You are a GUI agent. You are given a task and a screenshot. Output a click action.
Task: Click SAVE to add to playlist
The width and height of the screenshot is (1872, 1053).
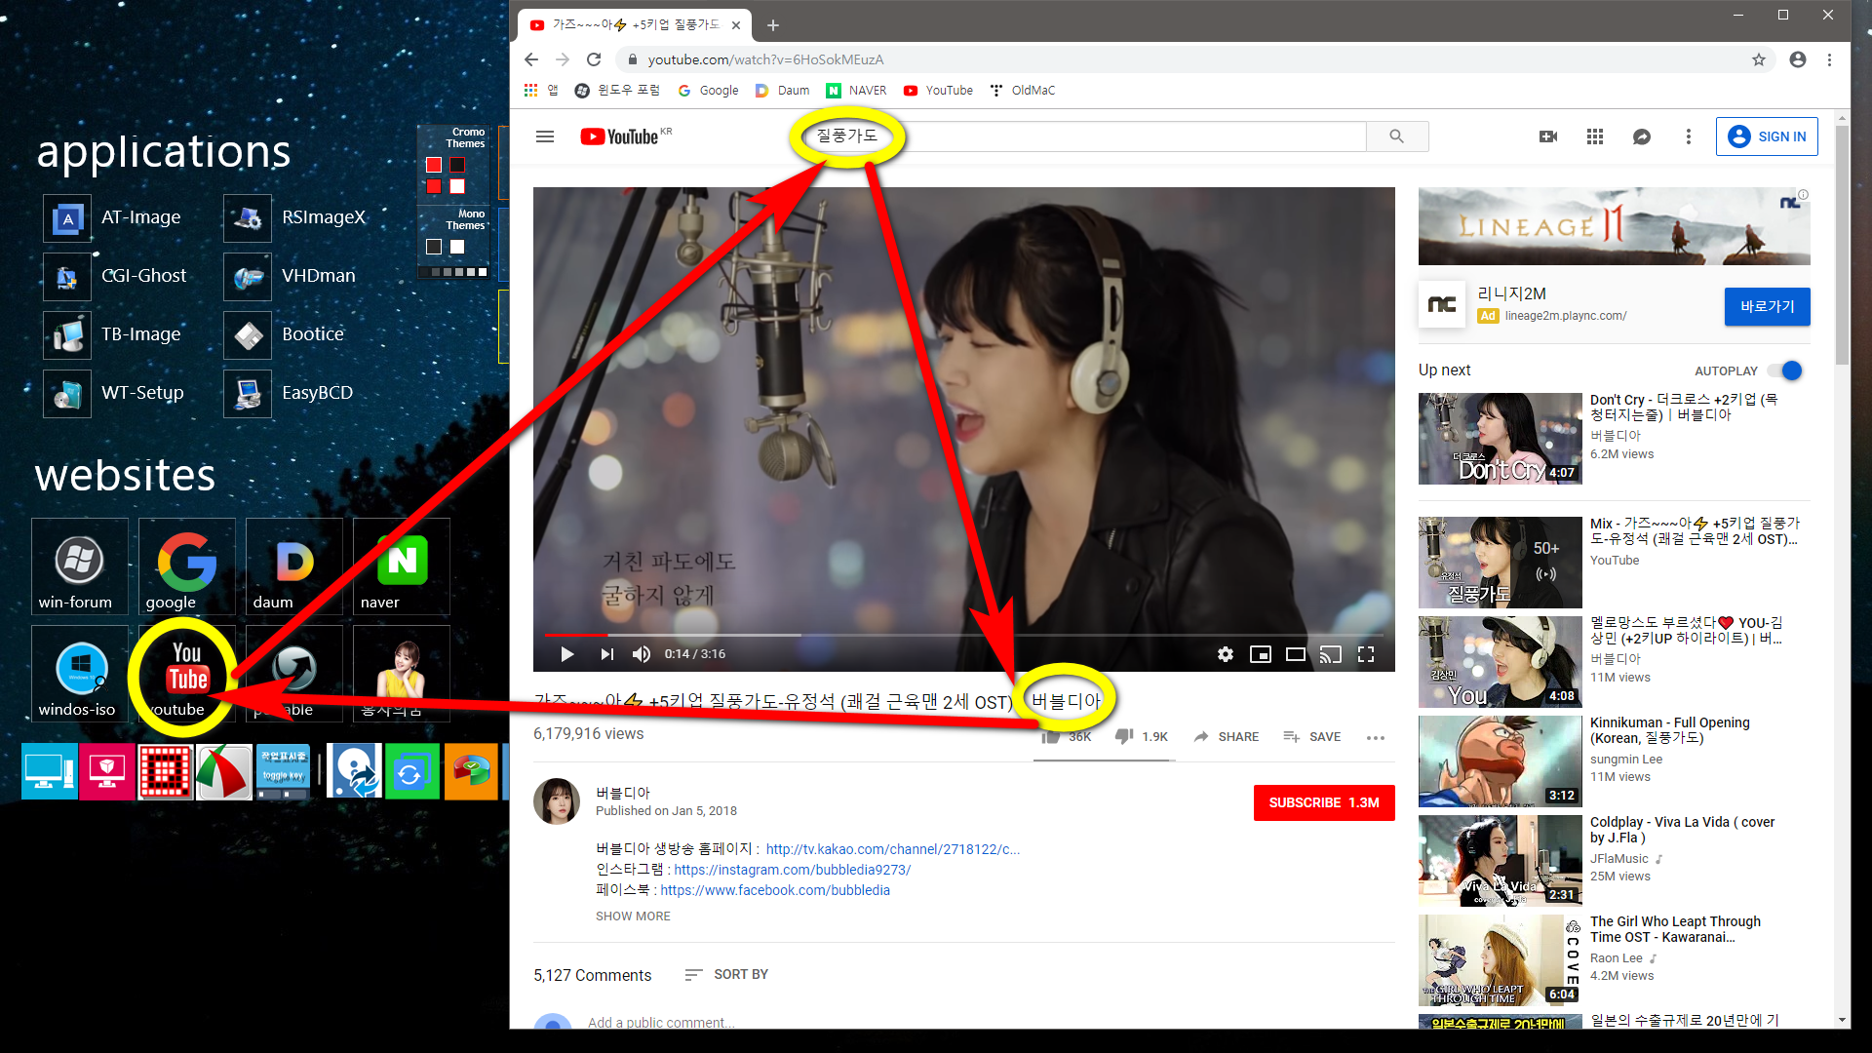[x=1312, y=736]
